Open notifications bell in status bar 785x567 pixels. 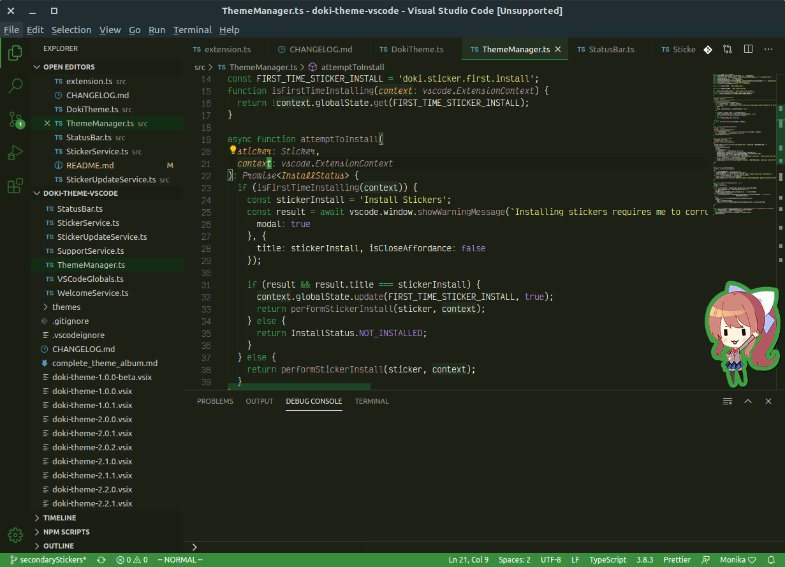coord(772,560)
